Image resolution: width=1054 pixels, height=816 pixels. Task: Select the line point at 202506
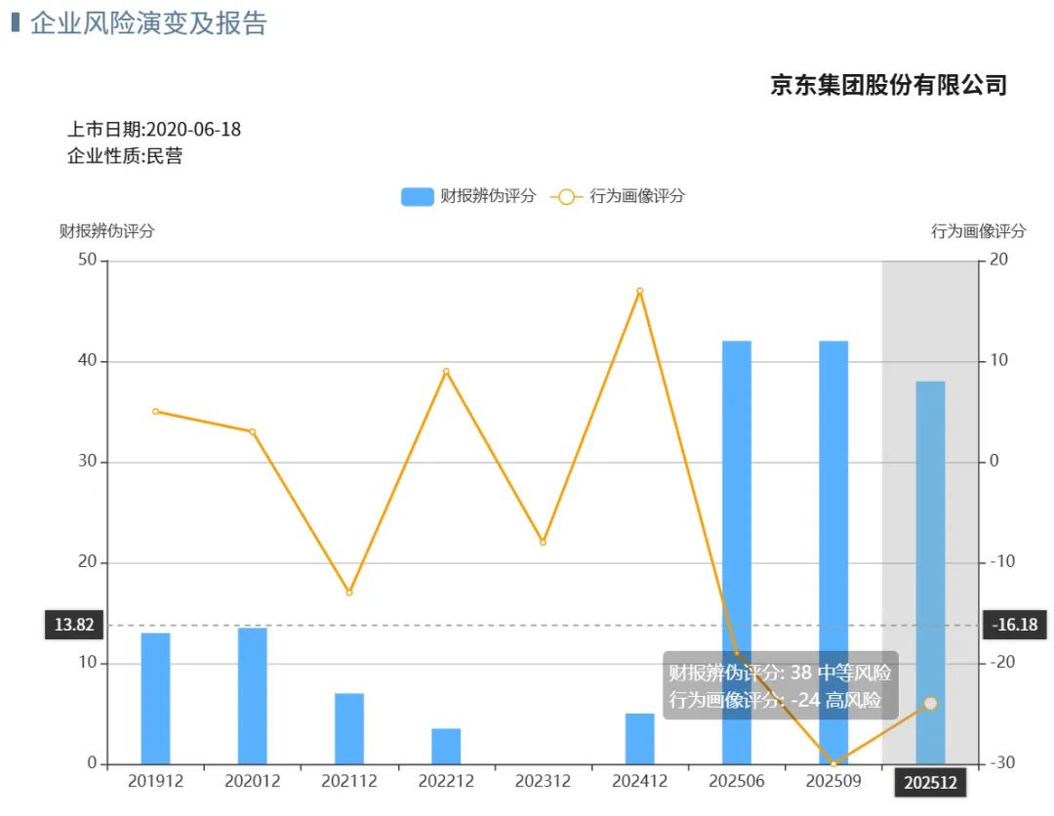pyautogui.click(x=736, y=653)
